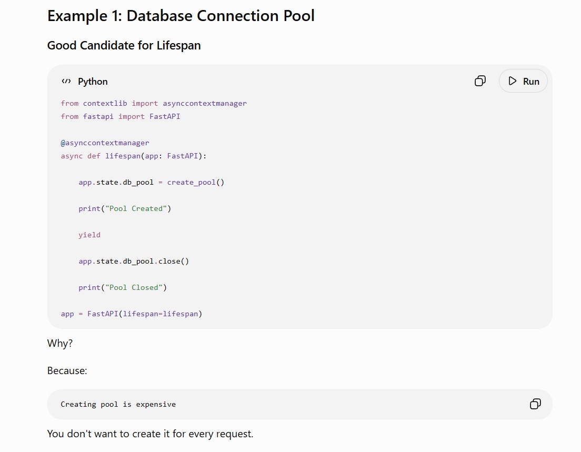The width and height of the screenshot is (581, 452).
Task: Copy the 'Creating pool is expensive' snippet
Action: pos(535,404)
